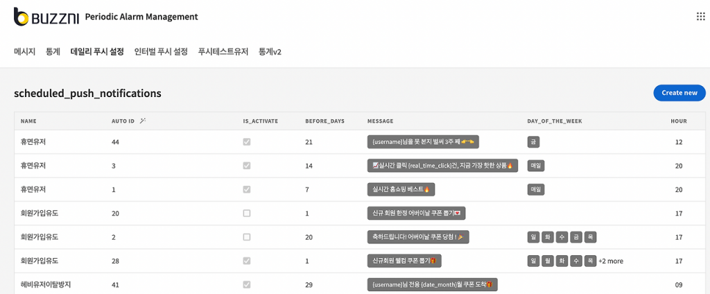Switch to the 통계 tab
The height and width of the screenshot is (294, 710).
tap(53, 51)
